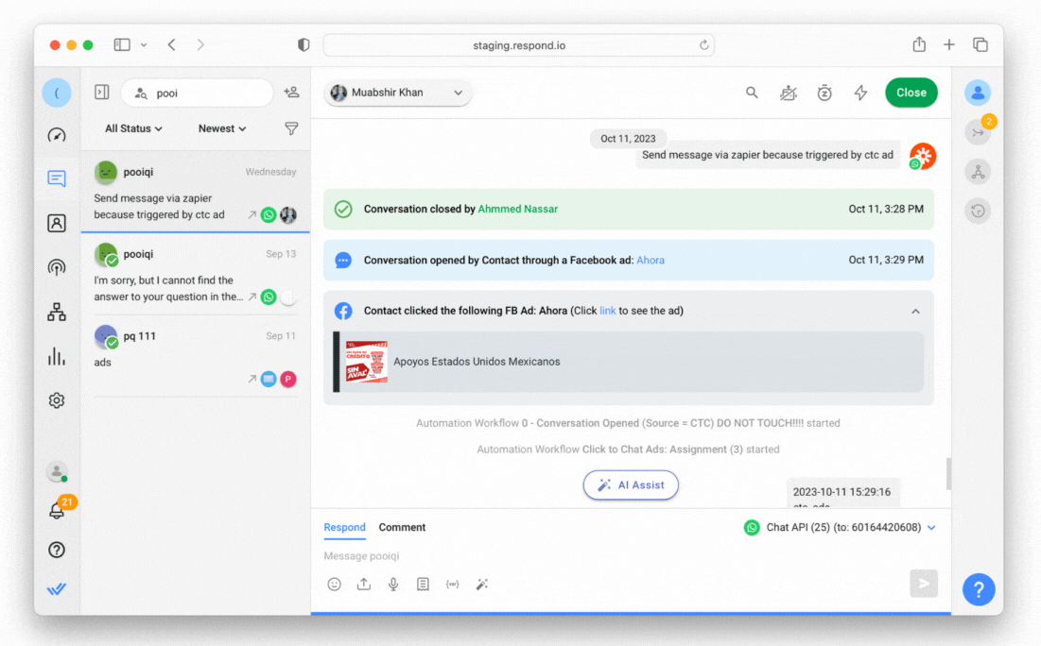This screenshot has height=646, width=1041.
Task: Click the Apoyos Estados Unidos Mexicanos ad thumbnail
Action: coord(367,362)
